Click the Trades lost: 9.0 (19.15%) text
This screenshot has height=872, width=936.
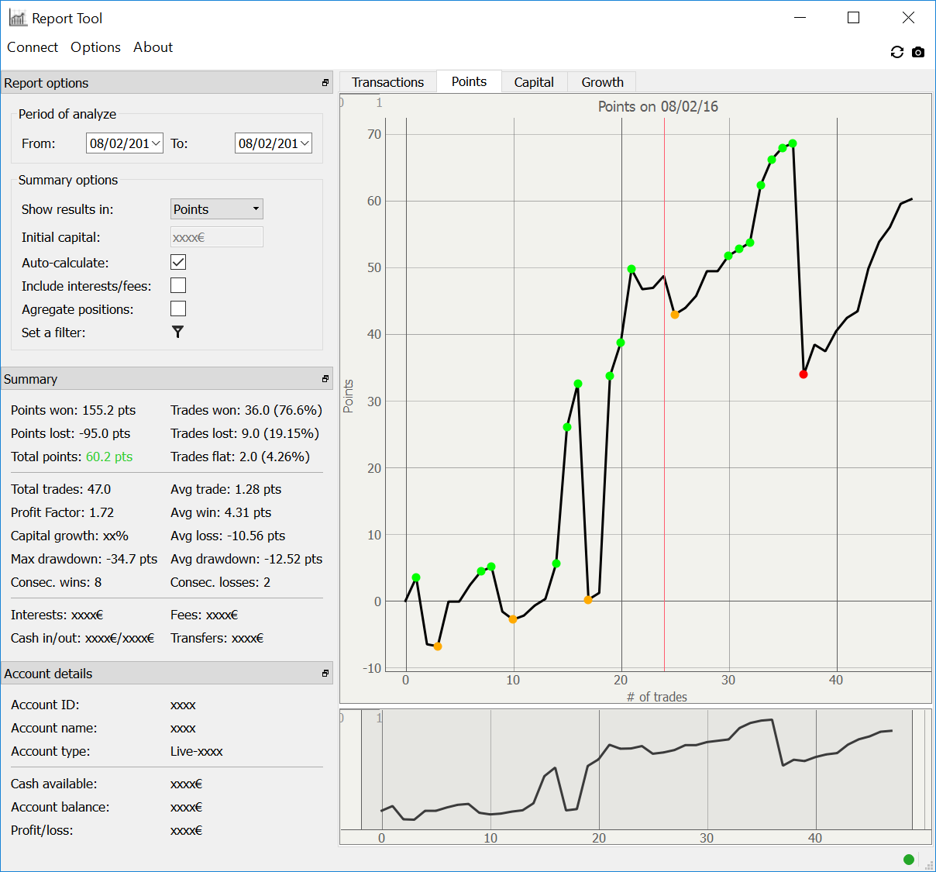click(x=245, y=433)
